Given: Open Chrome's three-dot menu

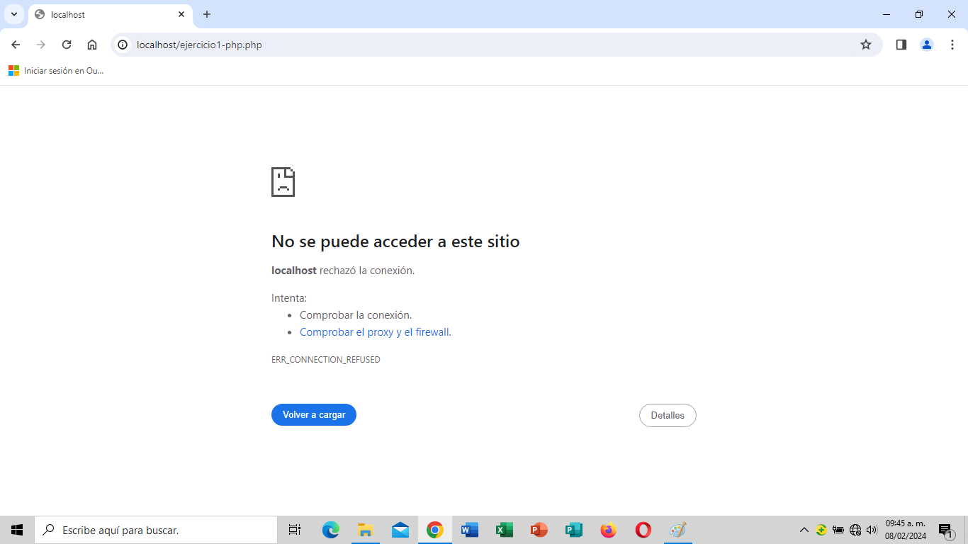Looking at the screenshot, I should tap(952, 45).
